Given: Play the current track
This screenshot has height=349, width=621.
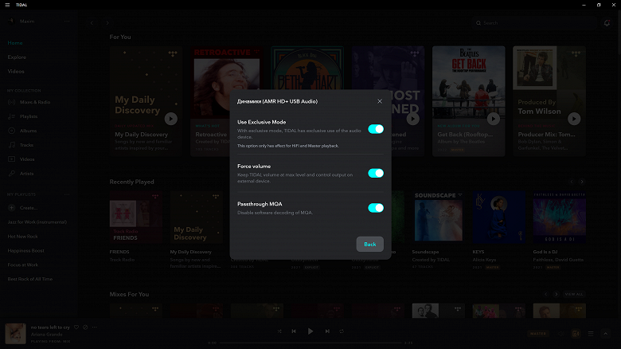Looking at the screenshot, I should point(310,331).
